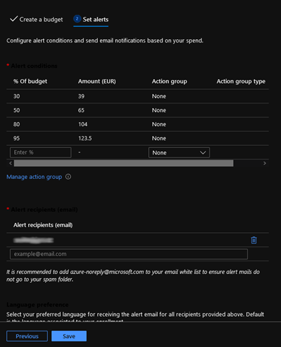Viewport: 281px width, 347px height.
Task: Click the Create a budget checkmark icon
Action: click(x=13, y=19)
